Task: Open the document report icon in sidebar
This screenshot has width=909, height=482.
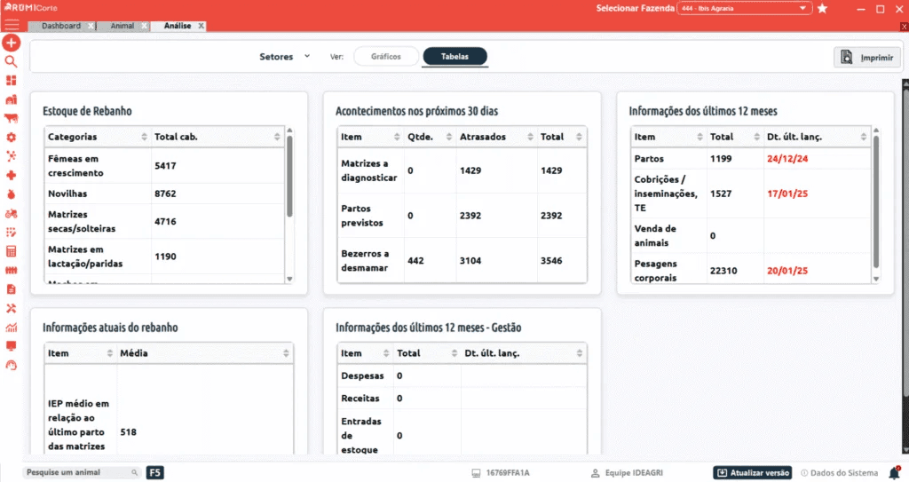Action: (11, 288)
